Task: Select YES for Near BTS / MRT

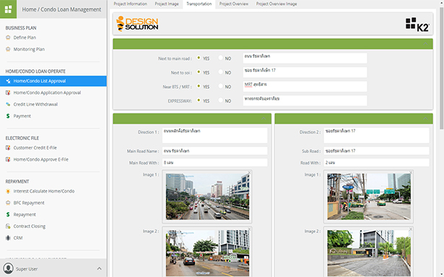Action: pos(199,86)
